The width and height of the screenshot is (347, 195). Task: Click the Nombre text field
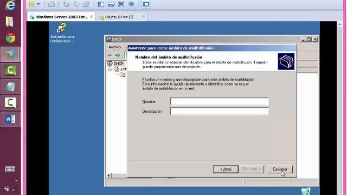tap(219, 101)
